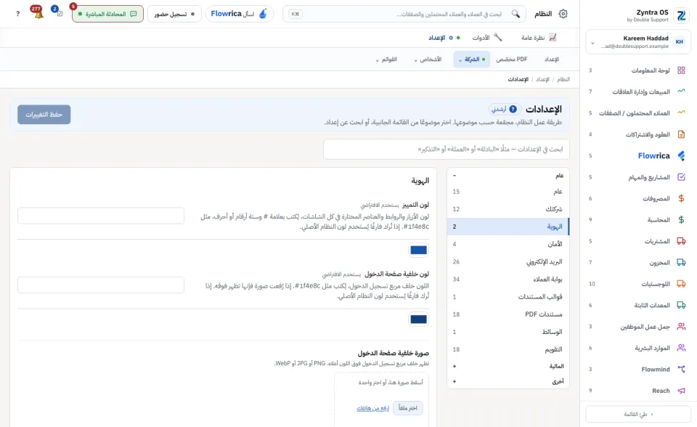
Task: Open Fixed Assets (المعدات الثابتة) icon
Action: [681, 305]
